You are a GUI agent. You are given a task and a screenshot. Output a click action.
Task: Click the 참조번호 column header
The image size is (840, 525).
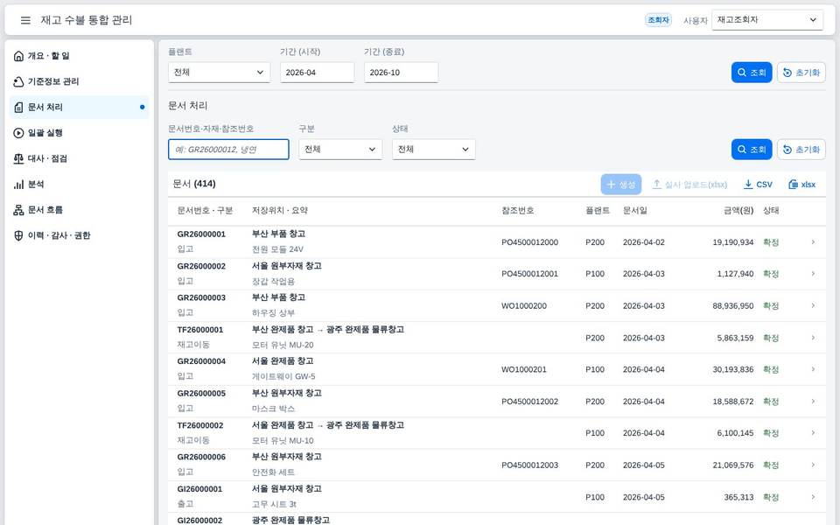[x=517, y=211]
